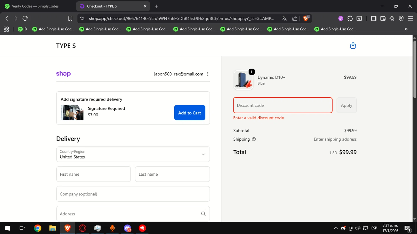Open Leo AI sparkle icon
The width and height of the screenshot is (417, 234).
tap(392, 18)
